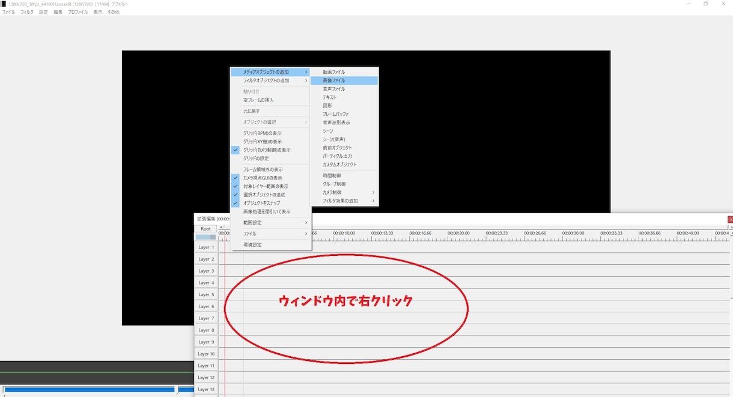Screen dimensions: 733x397
Task: Add a 図形 object
Action: 344,106
